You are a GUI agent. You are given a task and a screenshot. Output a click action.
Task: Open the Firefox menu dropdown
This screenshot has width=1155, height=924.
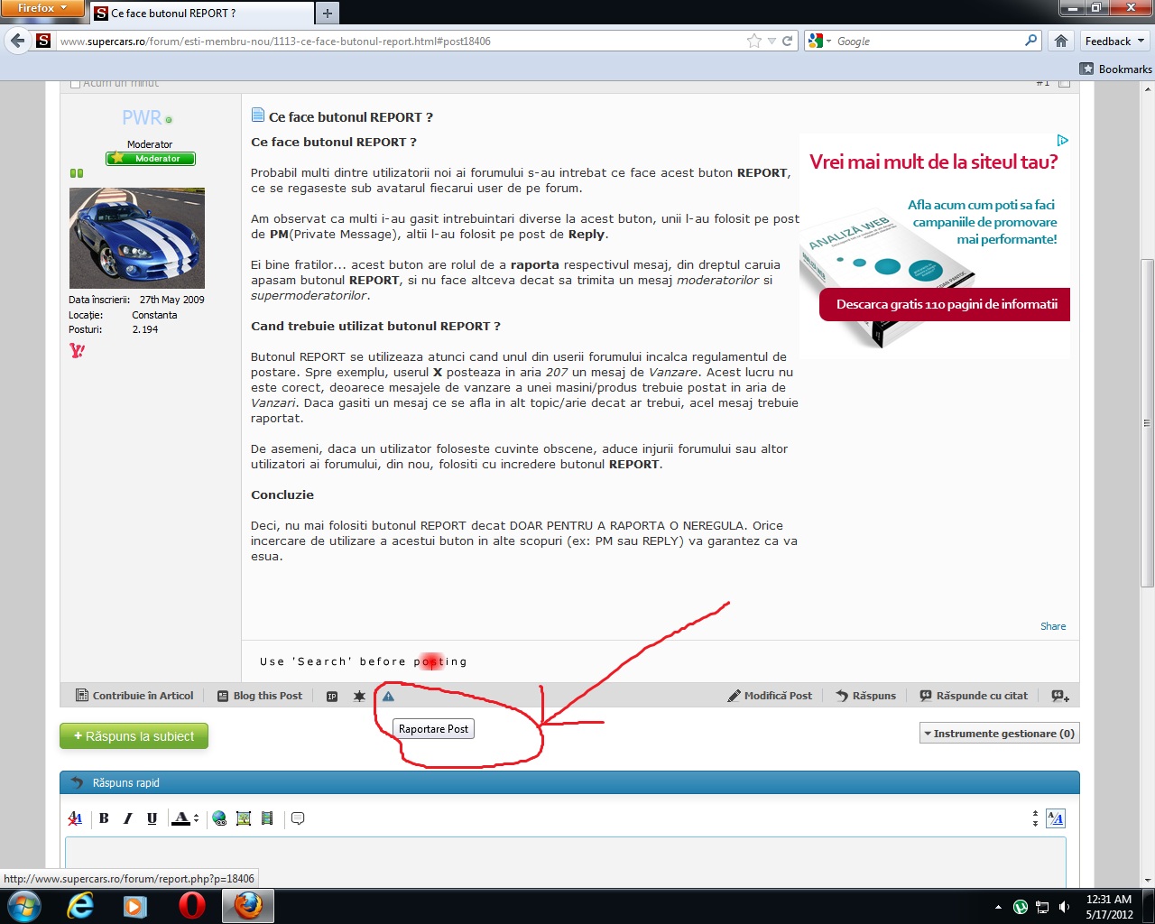(42, 8)
